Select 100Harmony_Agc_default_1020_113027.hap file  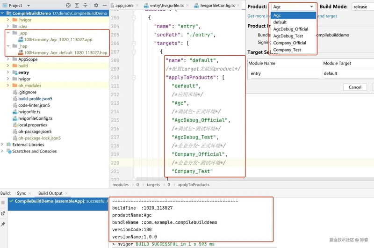pyautogui.click(x=65, y=53)
